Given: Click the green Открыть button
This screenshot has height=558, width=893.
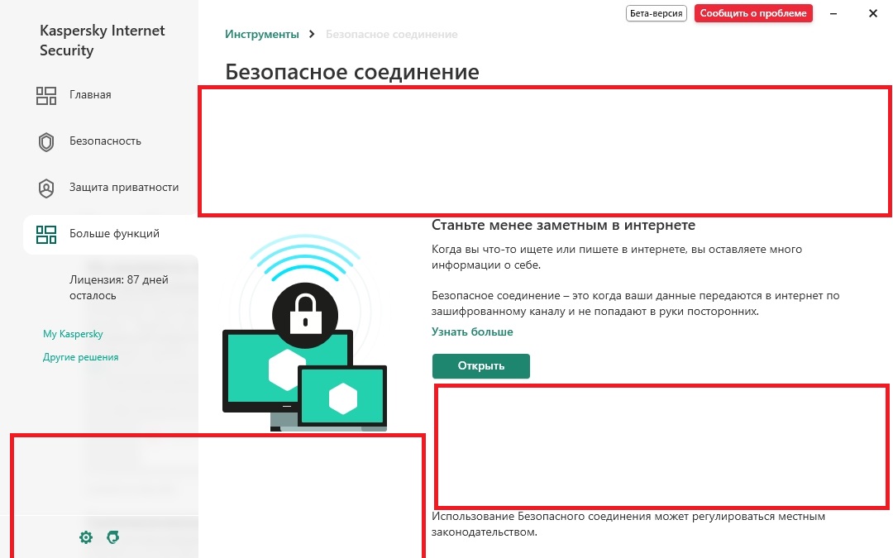Looking at the screenshot, I should pyautogui.click(x=481, y=366).
